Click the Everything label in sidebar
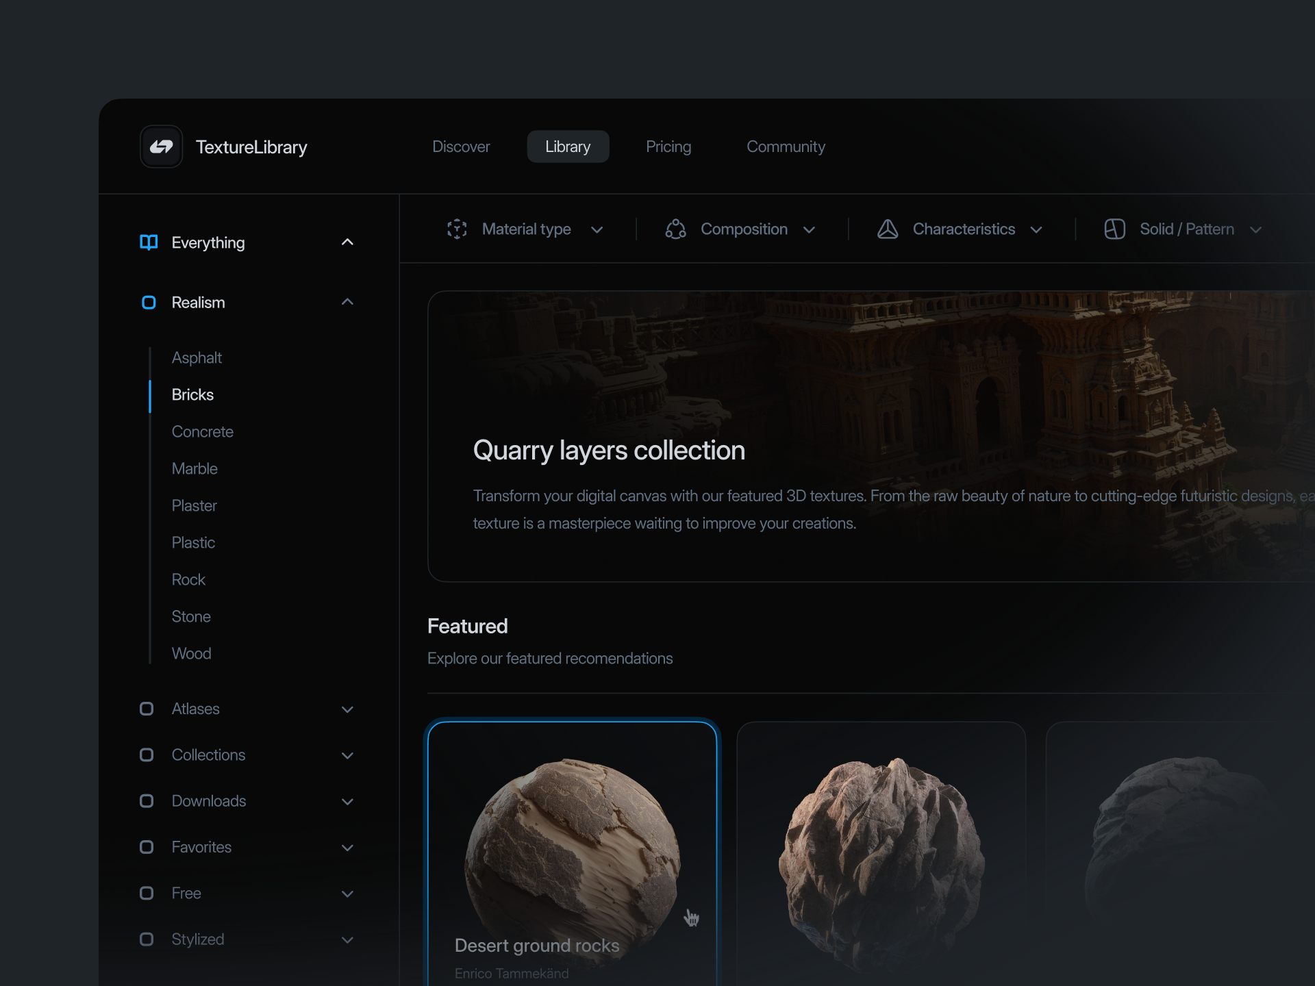Image resolution: width=1315 pixels, height=986 pixels. pos(208,243)
